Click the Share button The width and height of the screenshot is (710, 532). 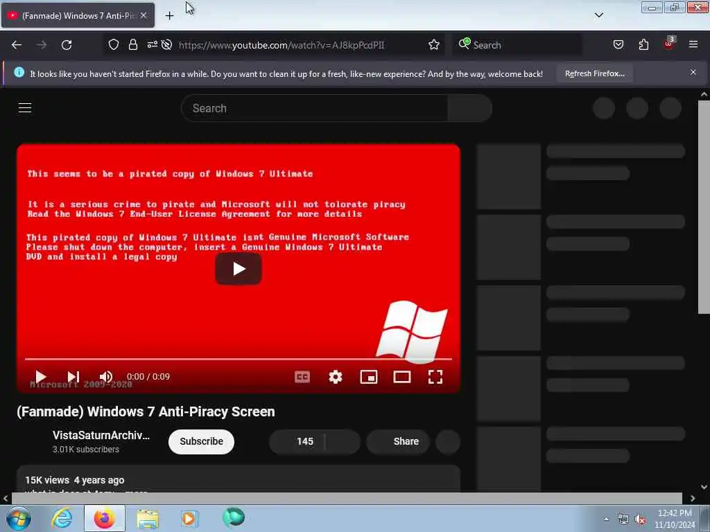(398, 441)
